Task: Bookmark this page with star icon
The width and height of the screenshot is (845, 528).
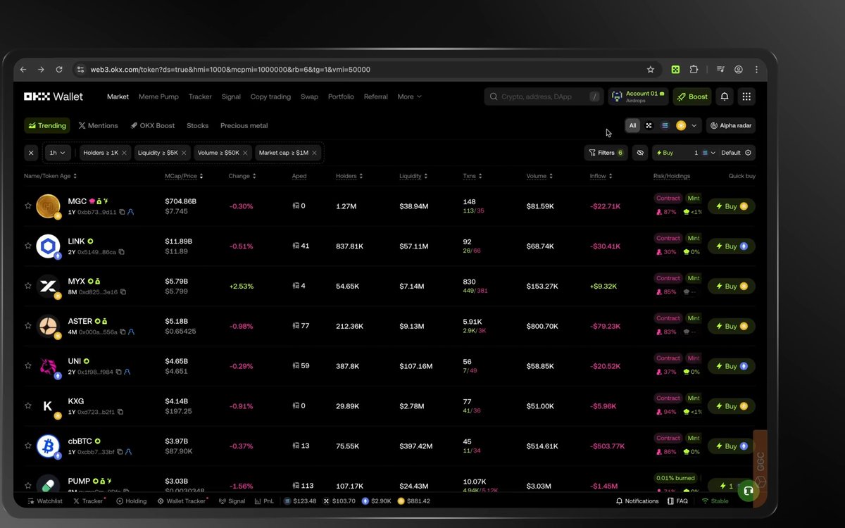Action: pos(651,70)
